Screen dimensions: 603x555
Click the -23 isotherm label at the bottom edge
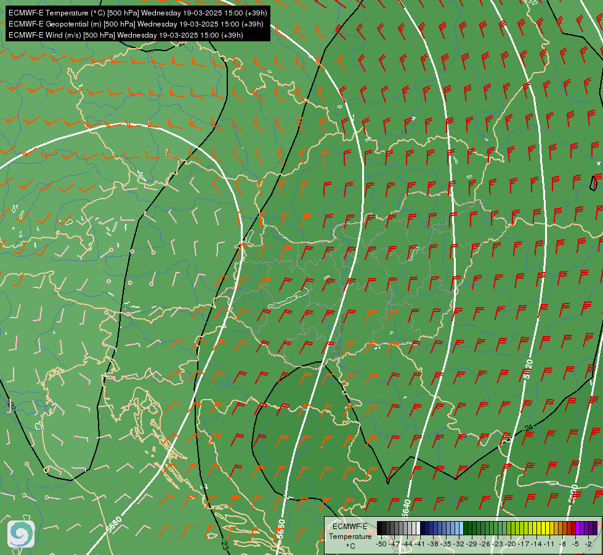coord(224,545)
